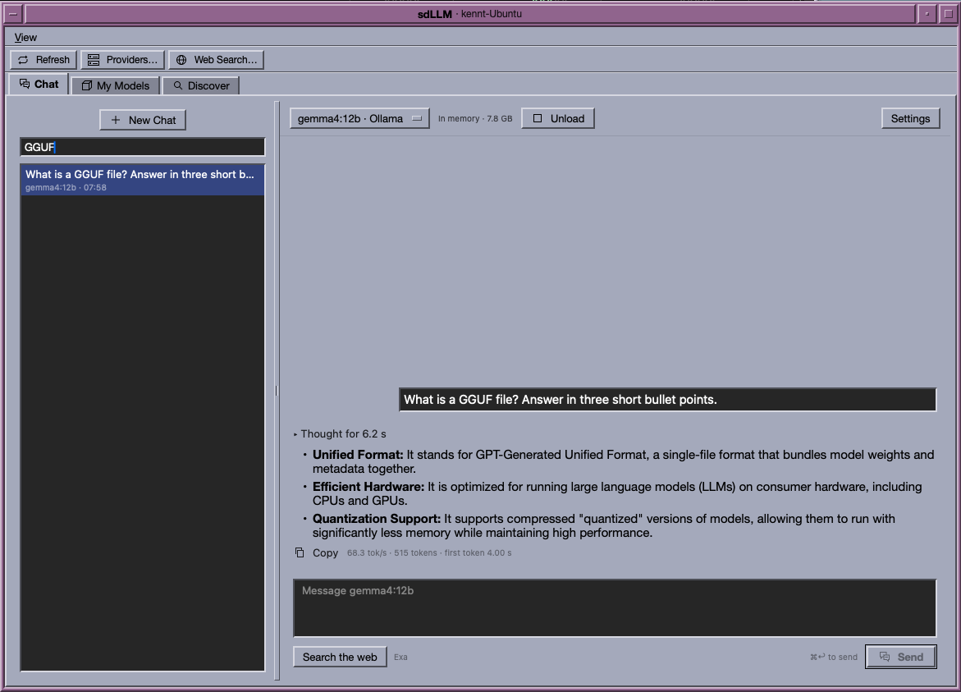This screenshot has height=692, width=961.
Task: Click the splitter handle between chat list and conversation
Action: [x=277, y=391]
